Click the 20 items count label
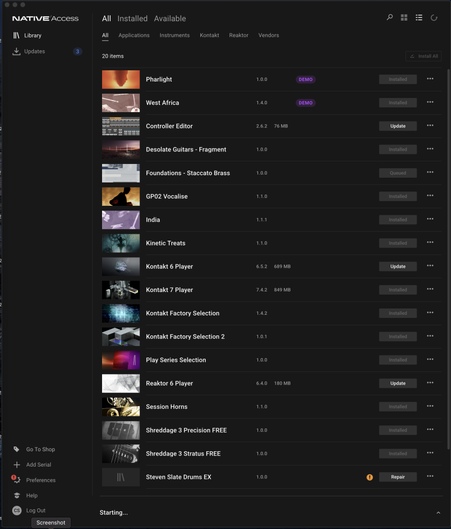 coord(113,56)
